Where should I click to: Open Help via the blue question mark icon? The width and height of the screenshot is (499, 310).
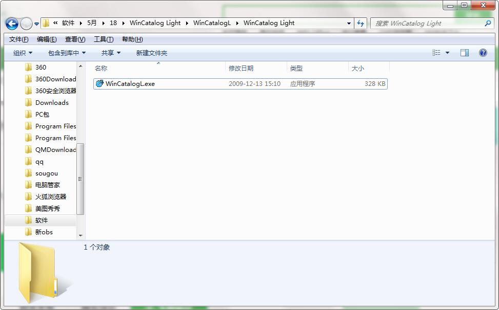coord(483,53)
